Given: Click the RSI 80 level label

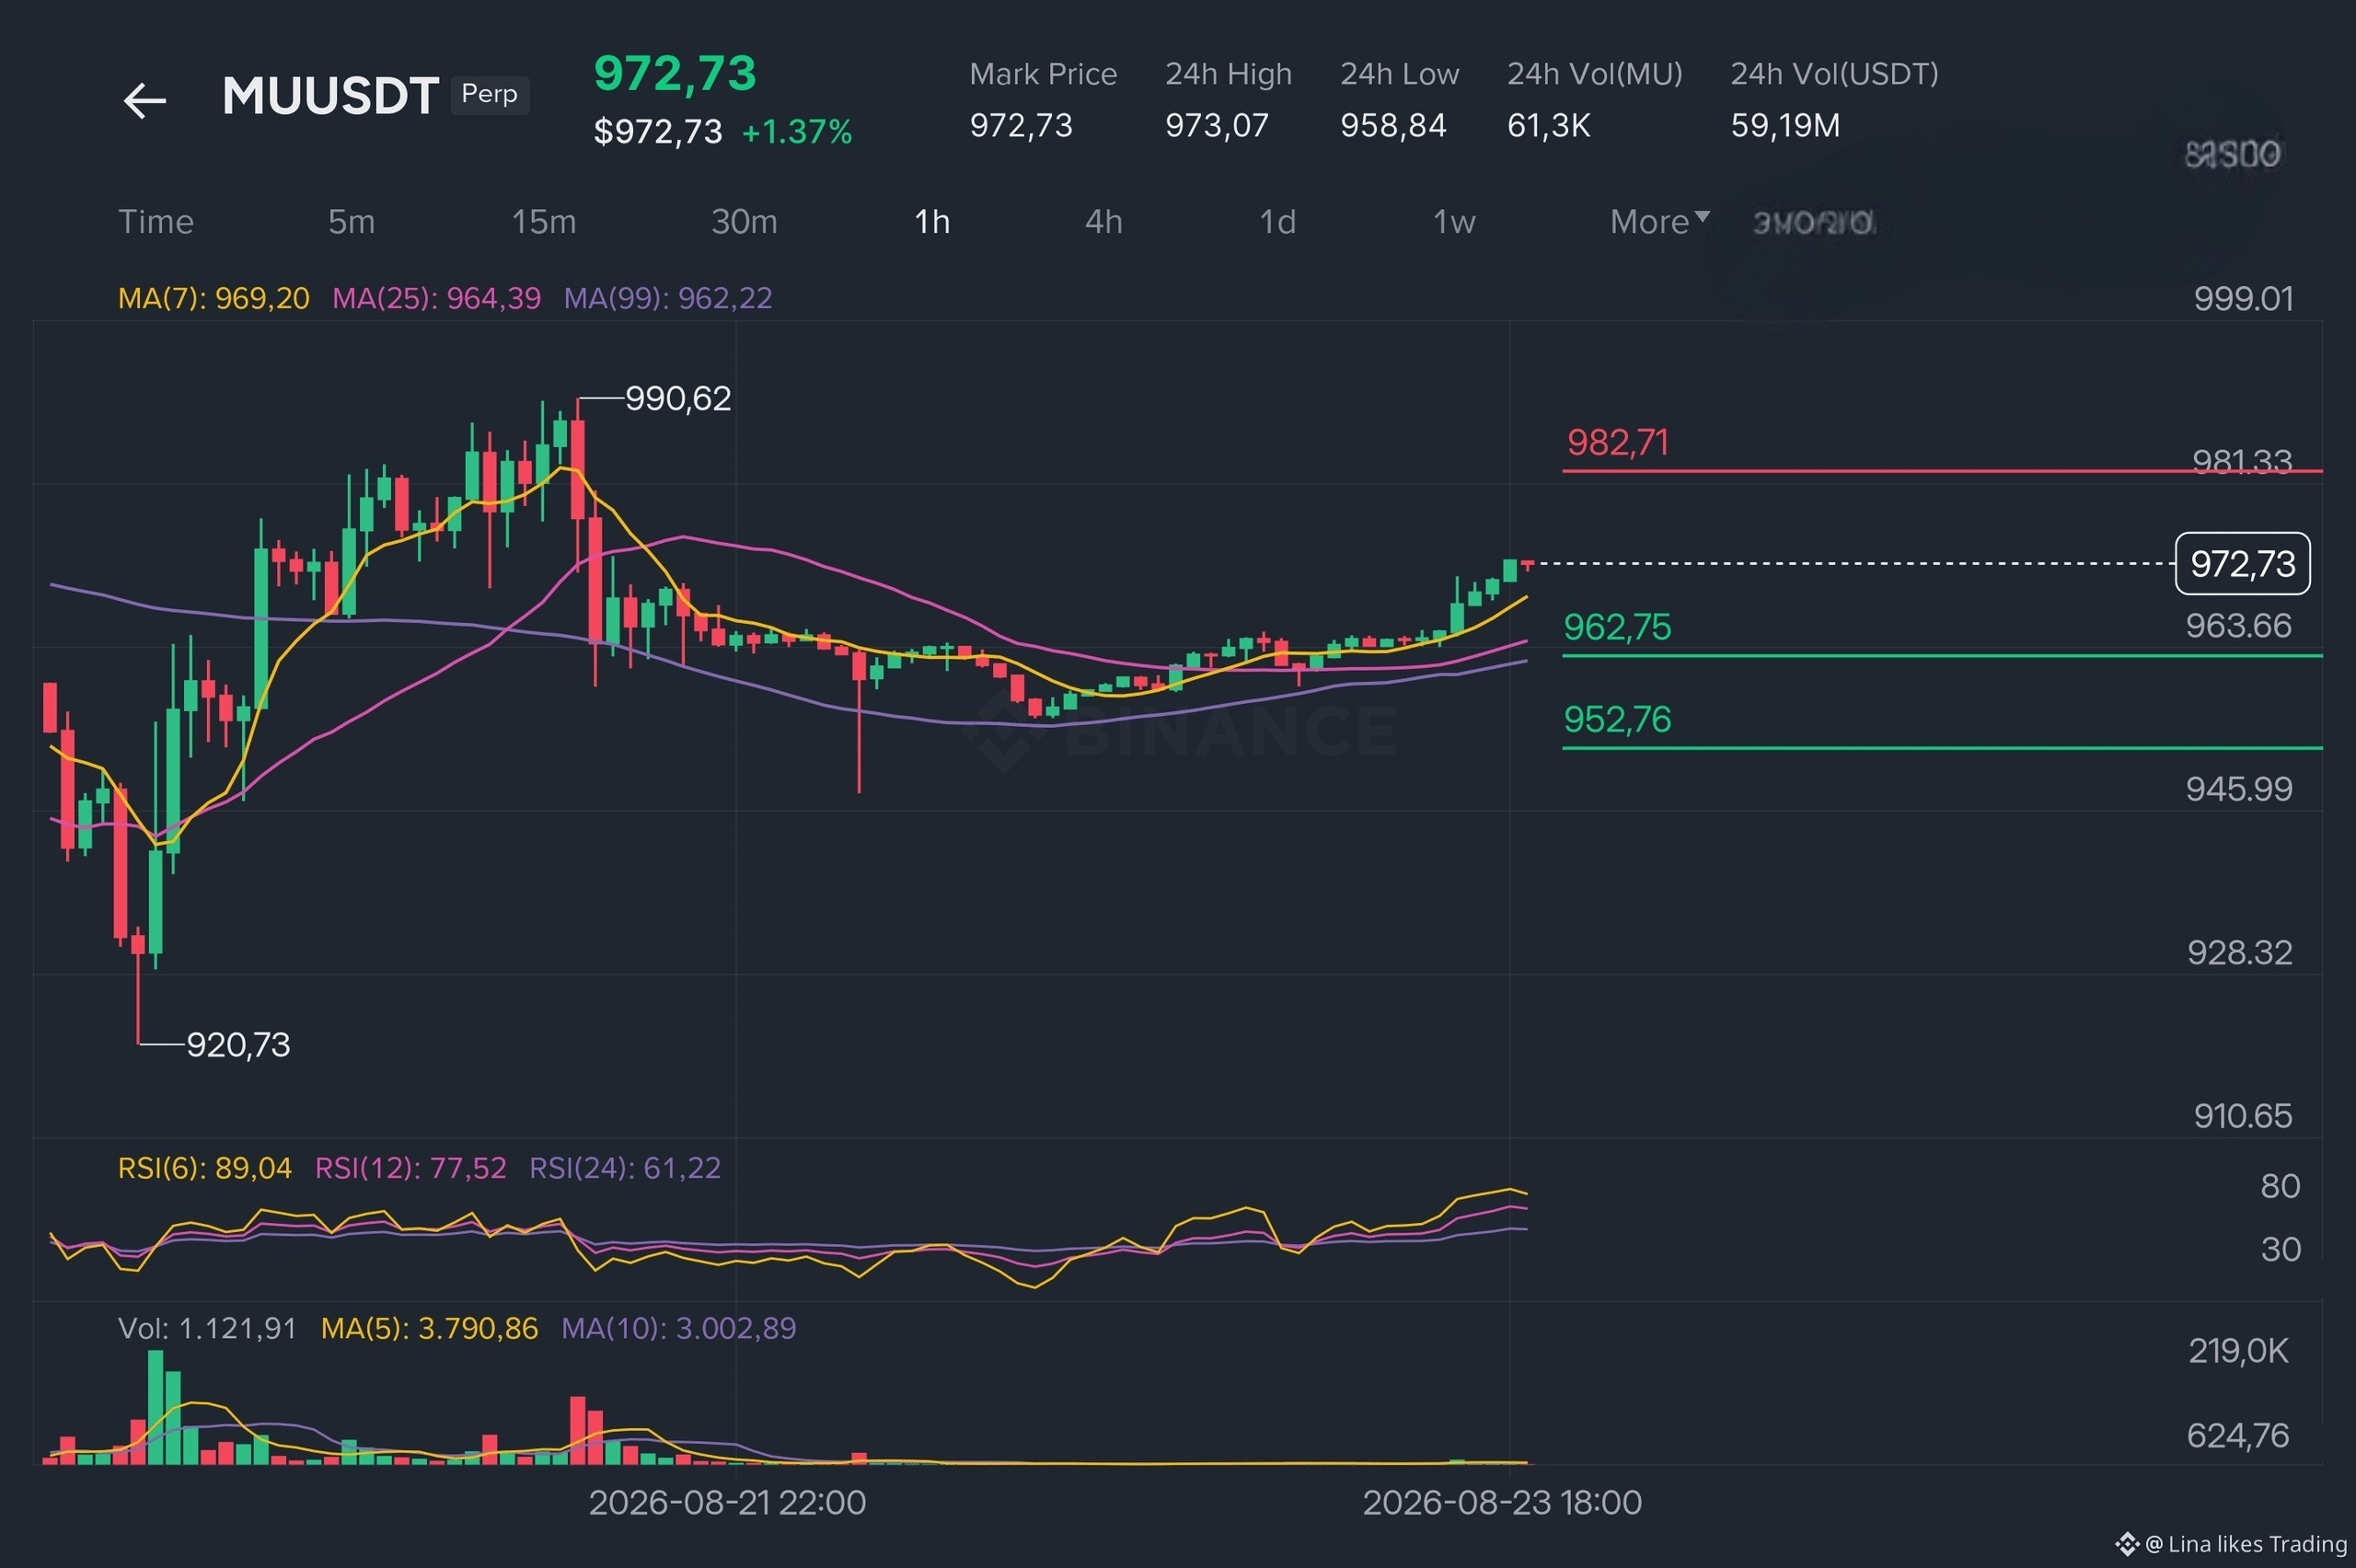Looking at the screenshot, I should click(x=2280, y=1186).
